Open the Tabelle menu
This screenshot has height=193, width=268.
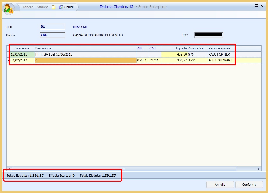coord(28,7)
